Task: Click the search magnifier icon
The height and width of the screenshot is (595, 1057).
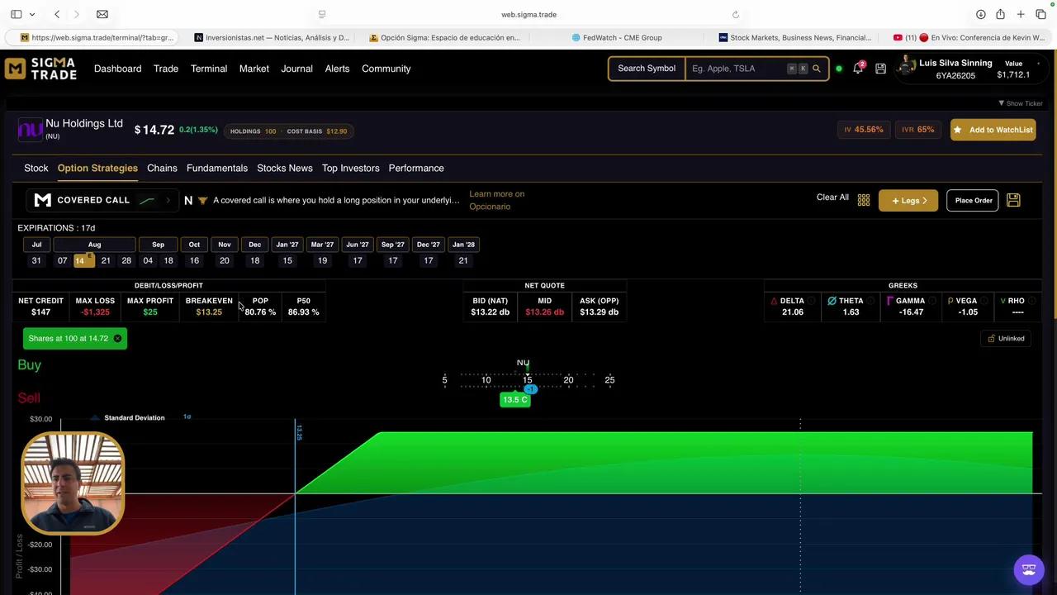Action: [x=817, y=69]
